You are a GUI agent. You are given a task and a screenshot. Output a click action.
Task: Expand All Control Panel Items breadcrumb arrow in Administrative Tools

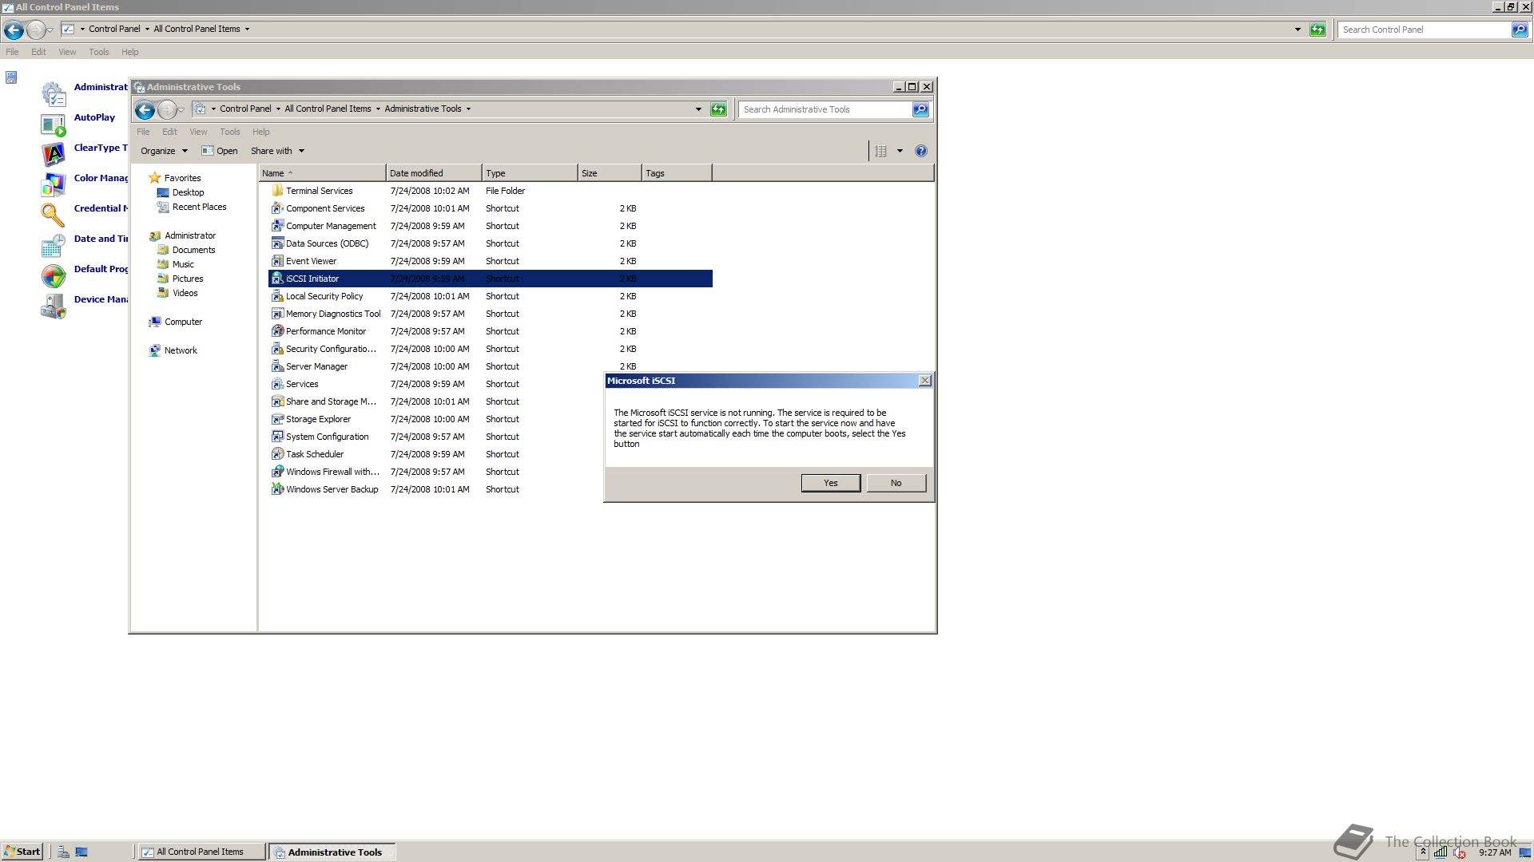coord(378,109)
